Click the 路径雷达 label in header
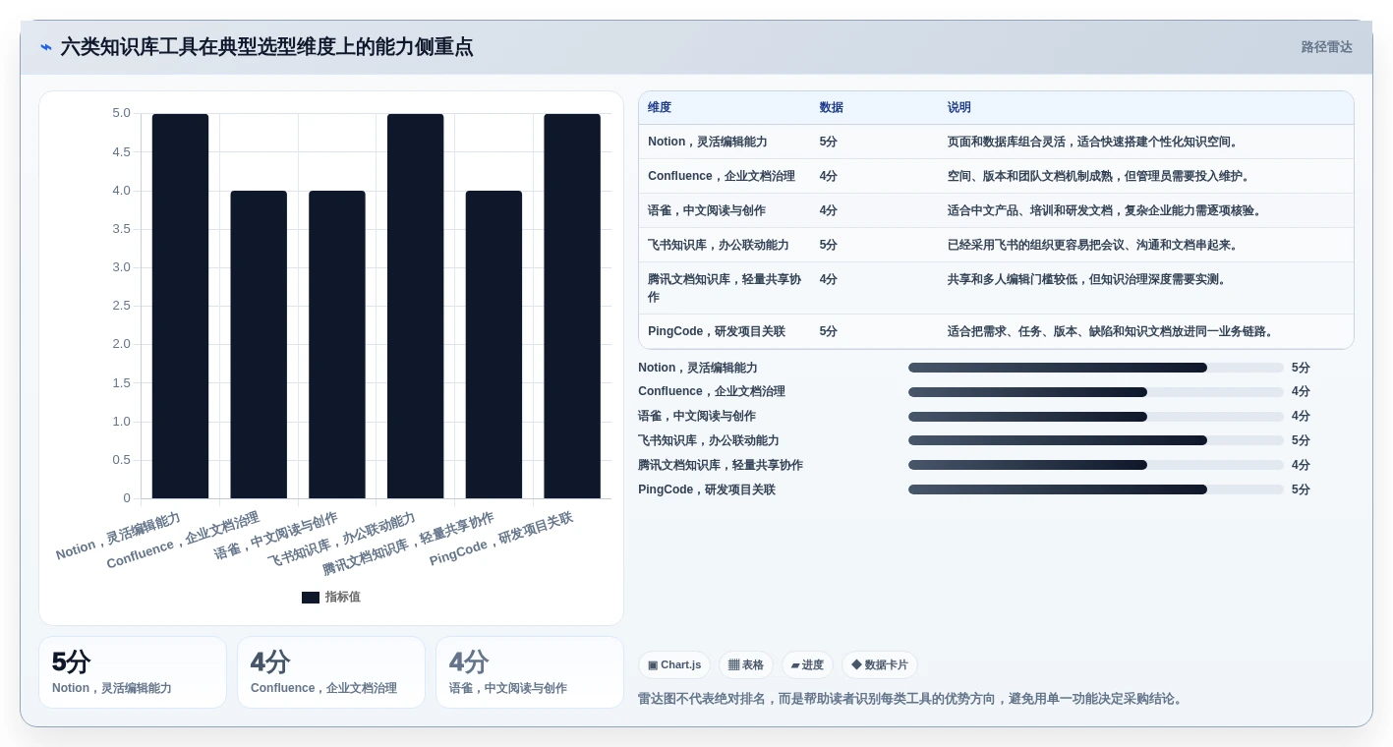The height and width of the screenshot is (747, 1393). click(1326, 47)
